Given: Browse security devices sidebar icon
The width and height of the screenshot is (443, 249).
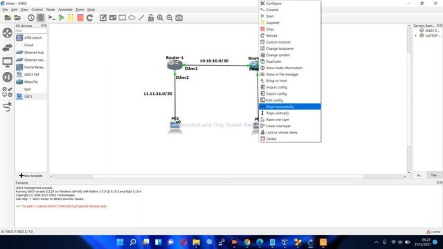Looking at the screenshot, I should pyautogui.click(x=8, y=77).
